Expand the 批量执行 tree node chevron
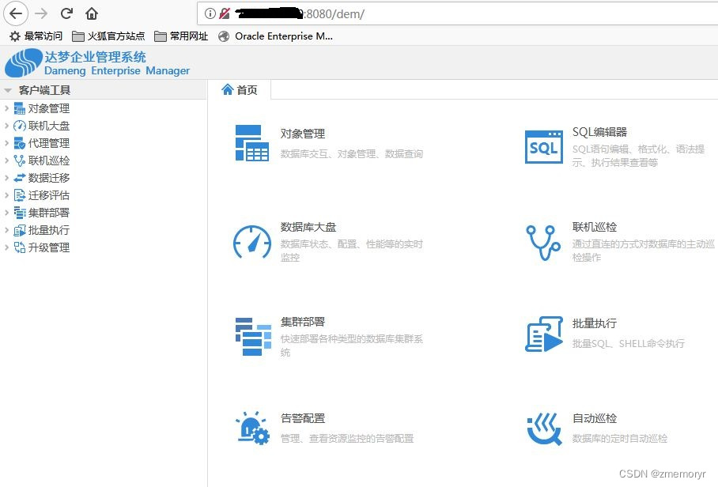 click(6, 230)
